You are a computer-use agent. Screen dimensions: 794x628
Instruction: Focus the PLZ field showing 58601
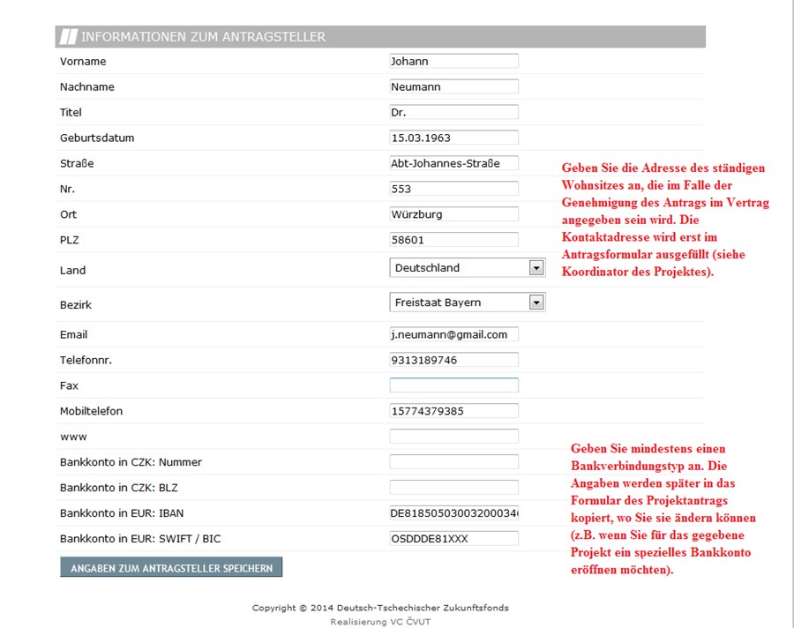[x=453, y=240]
